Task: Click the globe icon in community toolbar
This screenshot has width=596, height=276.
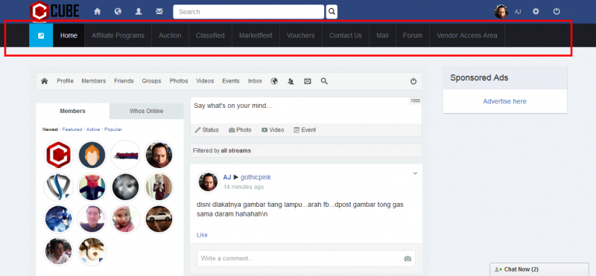Action: point(274,81)
